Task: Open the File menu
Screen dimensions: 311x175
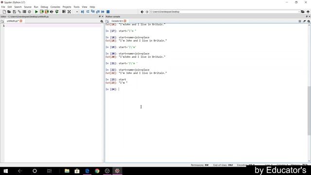Action: click(x=3, y=7)
